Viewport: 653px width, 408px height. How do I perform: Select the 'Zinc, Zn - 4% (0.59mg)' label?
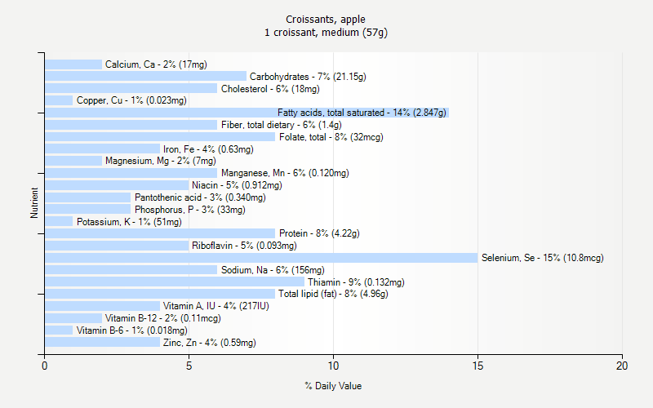click(210, 342)
